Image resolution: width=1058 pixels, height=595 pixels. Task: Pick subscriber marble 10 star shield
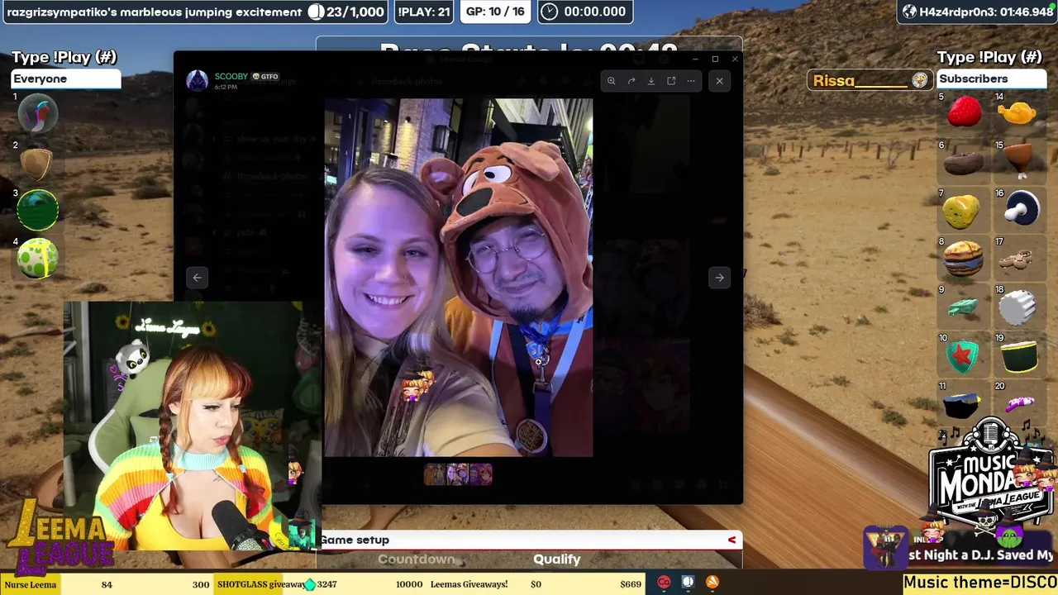[x=962, y=357]
